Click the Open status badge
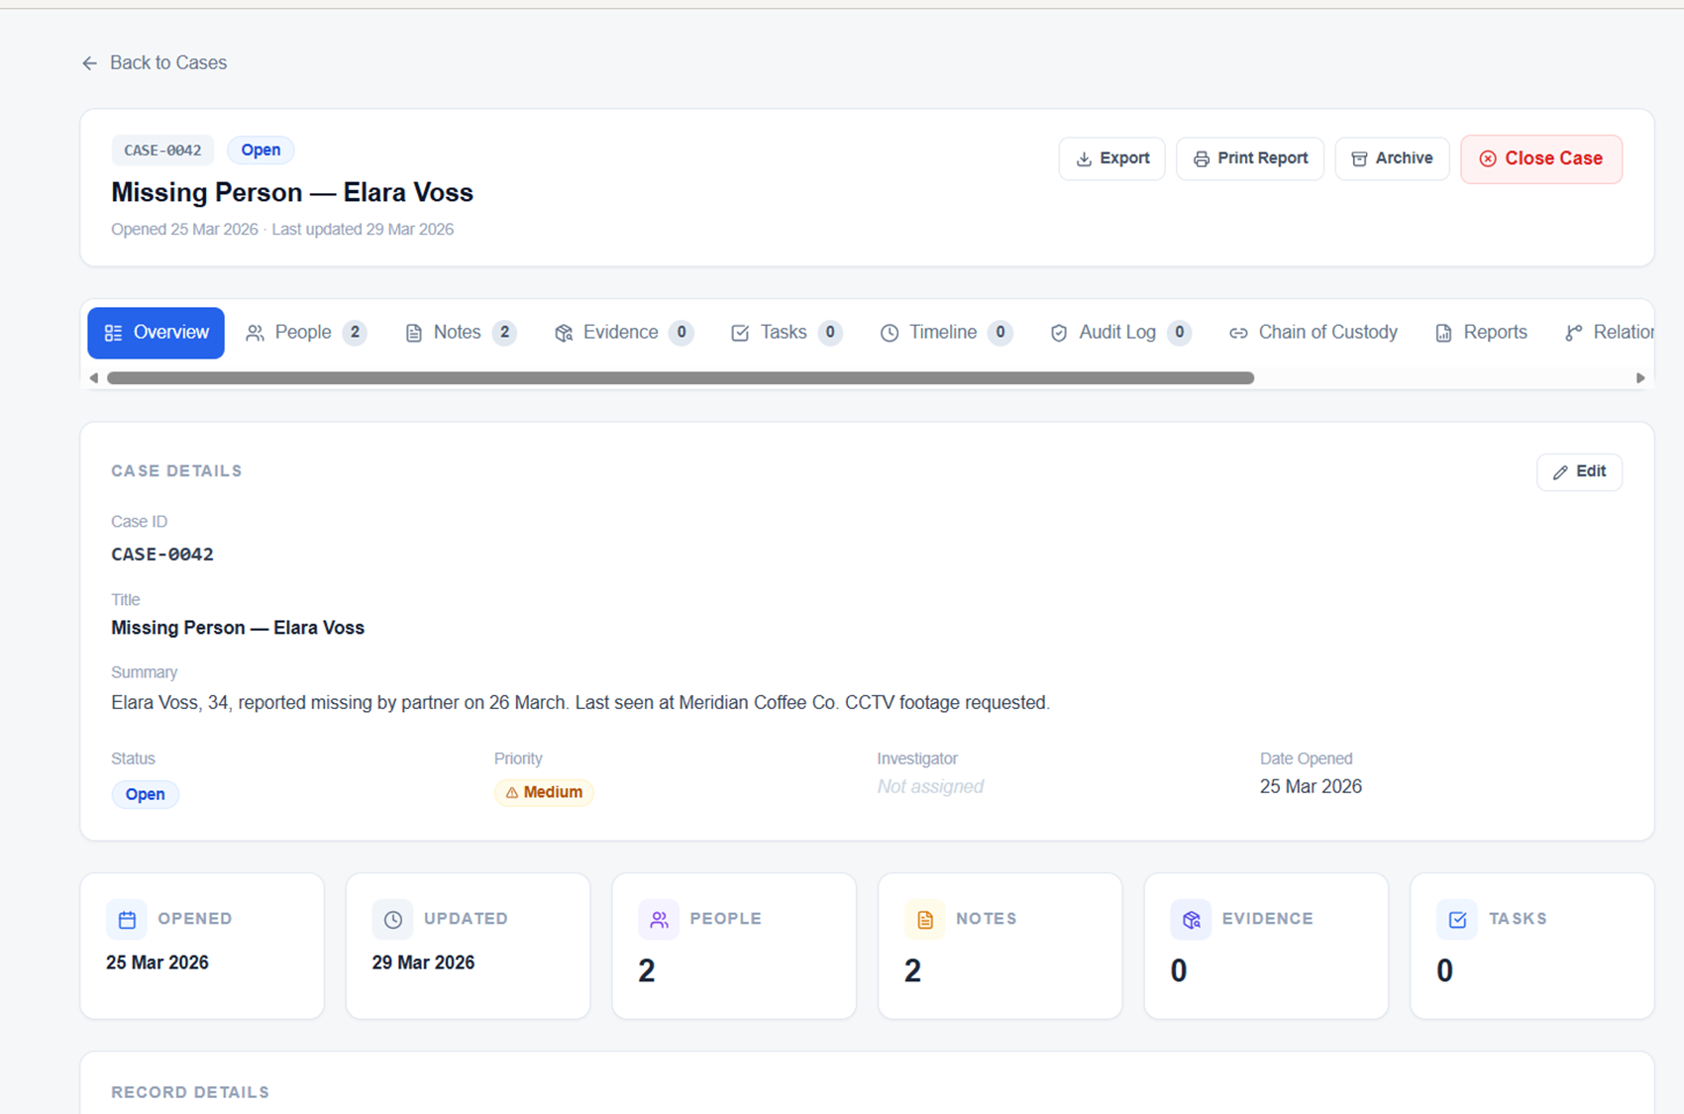 click(x=146, y=794)
